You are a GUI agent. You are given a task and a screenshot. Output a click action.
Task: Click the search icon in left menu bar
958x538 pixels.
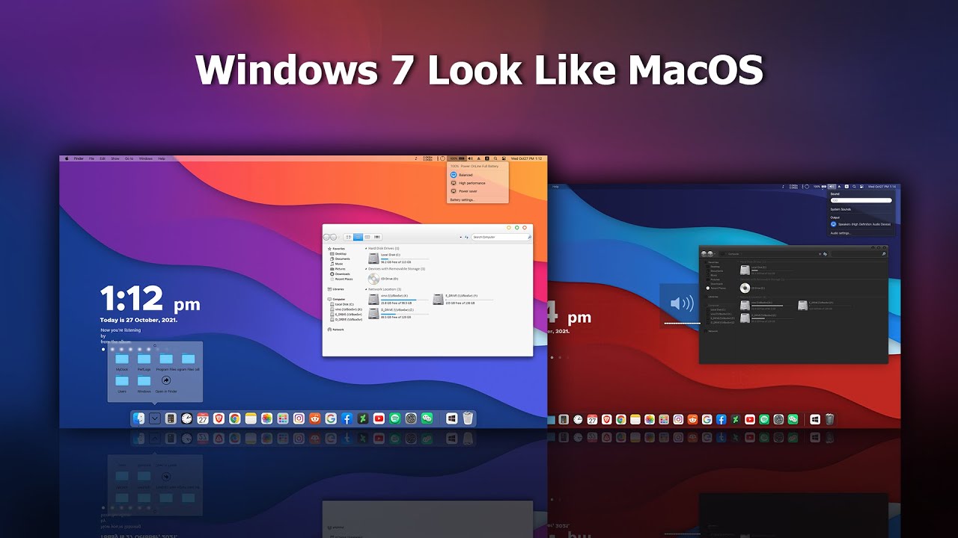pyautogui.click(x=495, y=158)
